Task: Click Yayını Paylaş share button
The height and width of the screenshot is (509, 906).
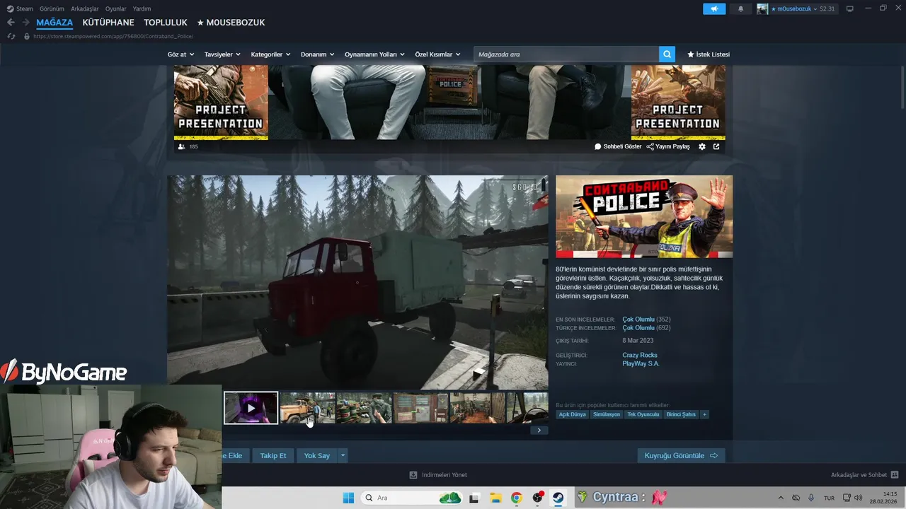Action: [668, 146]
